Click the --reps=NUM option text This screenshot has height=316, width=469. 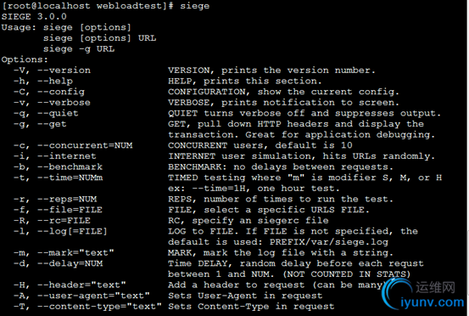point(67,200)
